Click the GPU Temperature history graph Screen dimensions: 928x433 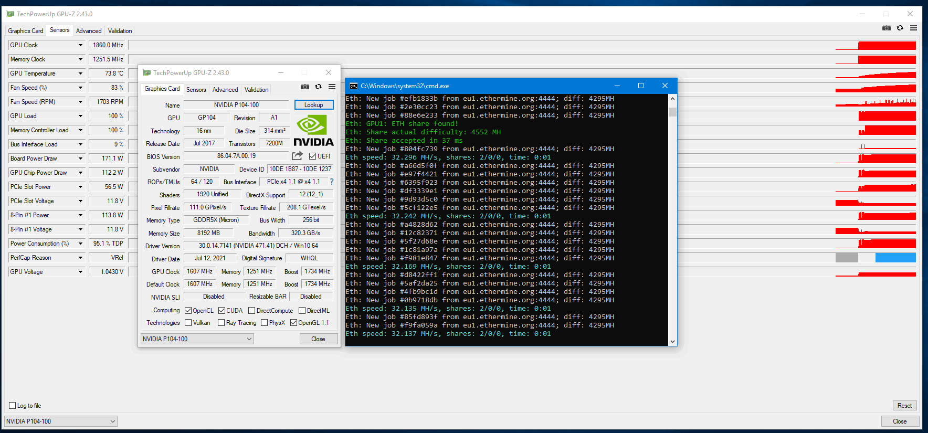[x=522, y=73]
